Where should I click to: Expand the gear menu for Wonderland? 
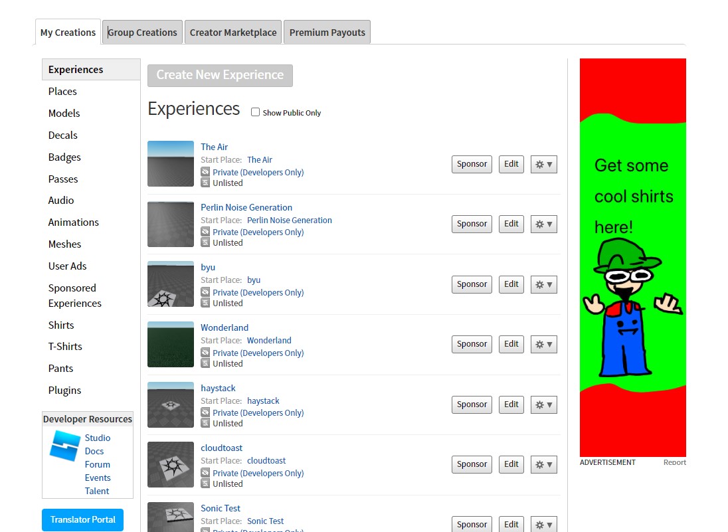(x=544, y=345)
